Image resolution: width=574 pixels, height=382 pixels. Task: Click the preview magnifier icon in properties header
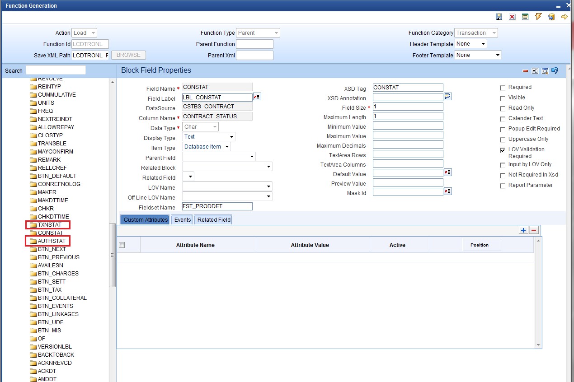pos(545,71)
